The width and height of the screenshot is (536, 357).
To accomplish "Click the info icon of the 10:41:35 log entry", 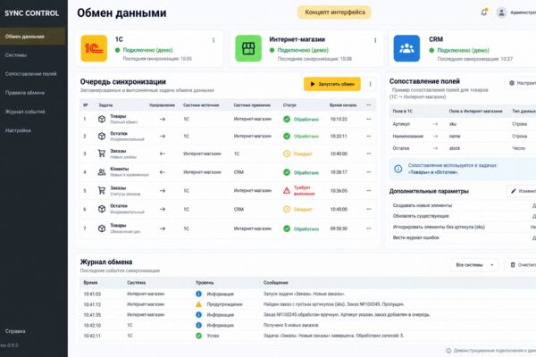I will [198, 315].
